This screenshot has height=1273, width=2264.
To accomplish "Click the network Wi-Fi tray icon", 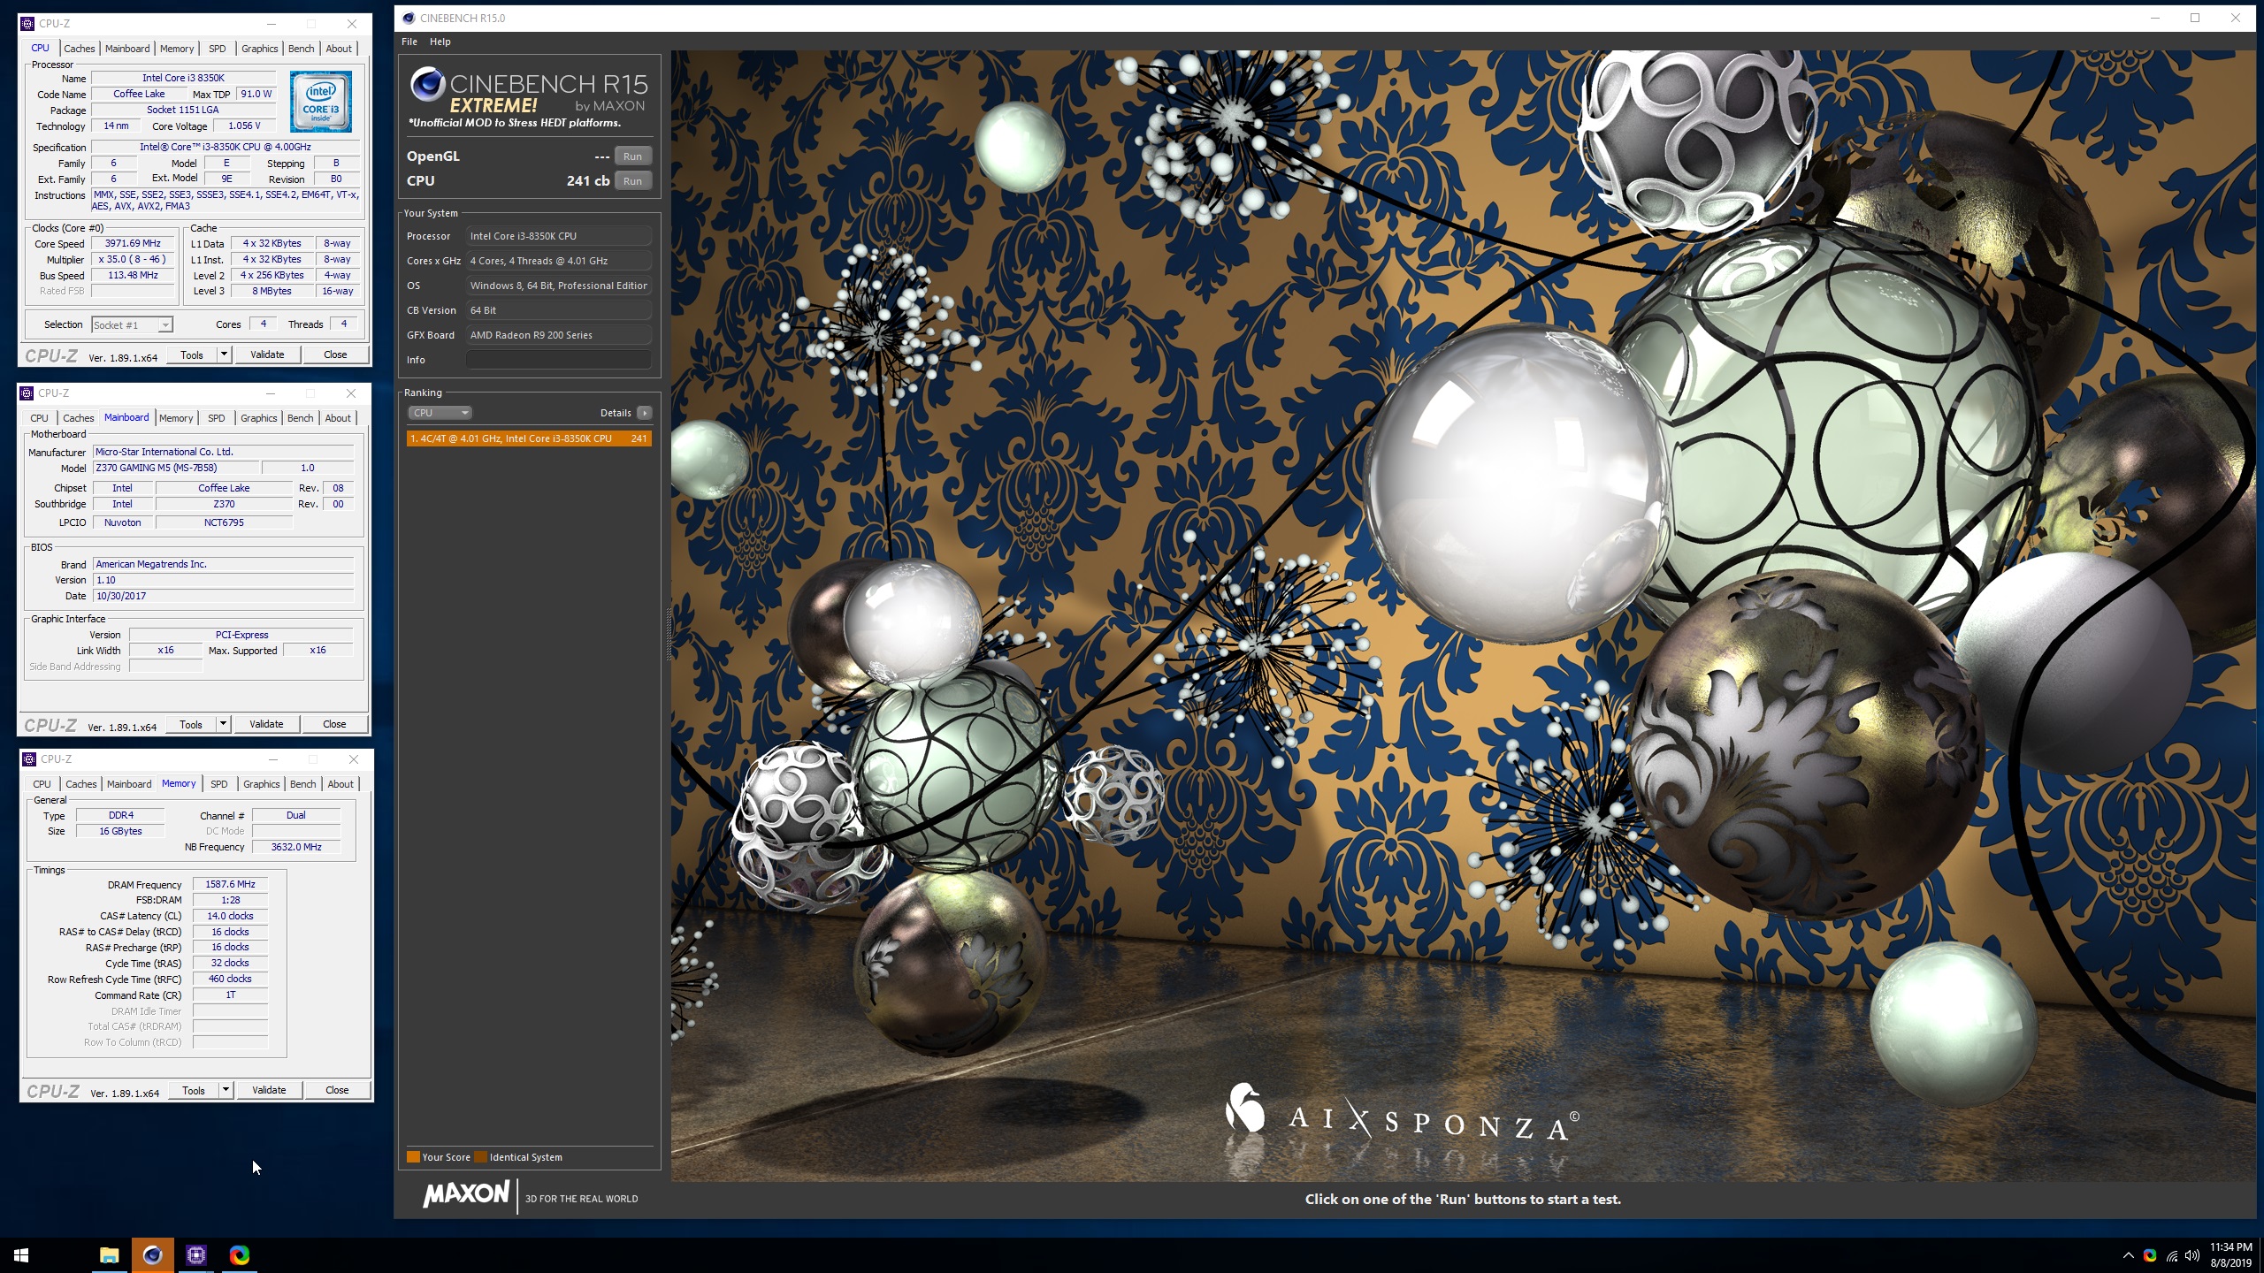I will [x=2171, y=1255].
